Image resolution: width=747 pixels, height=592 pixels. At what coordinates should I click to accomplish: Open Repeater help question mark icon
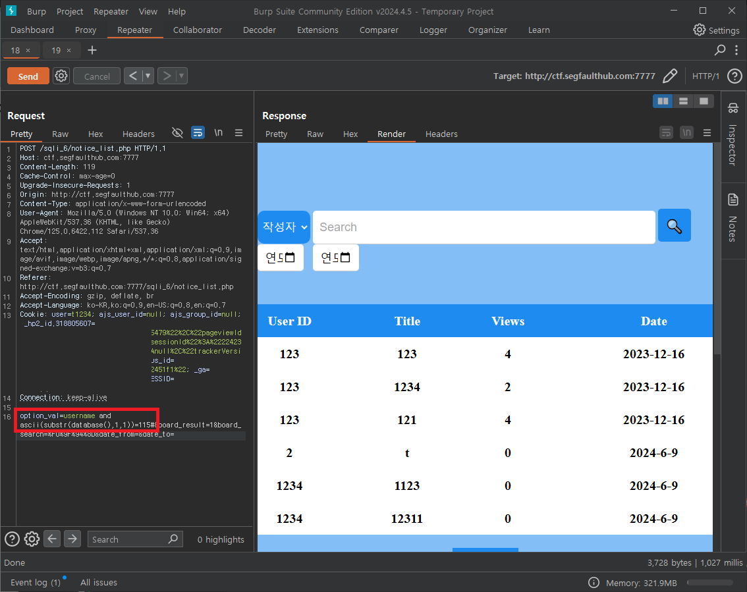[734, 76]
